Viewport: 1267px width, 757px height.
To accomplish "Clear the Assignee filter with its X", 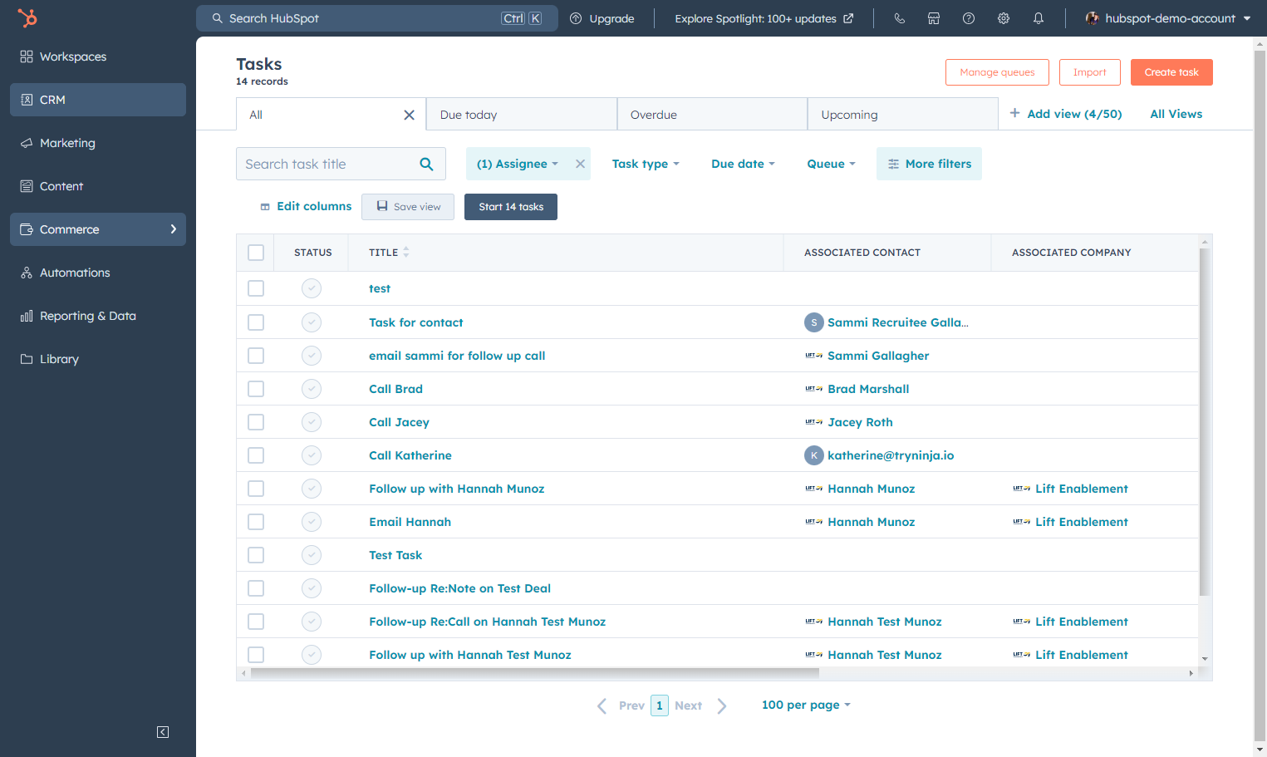I will pyautogui.click(x=581, y=165).
